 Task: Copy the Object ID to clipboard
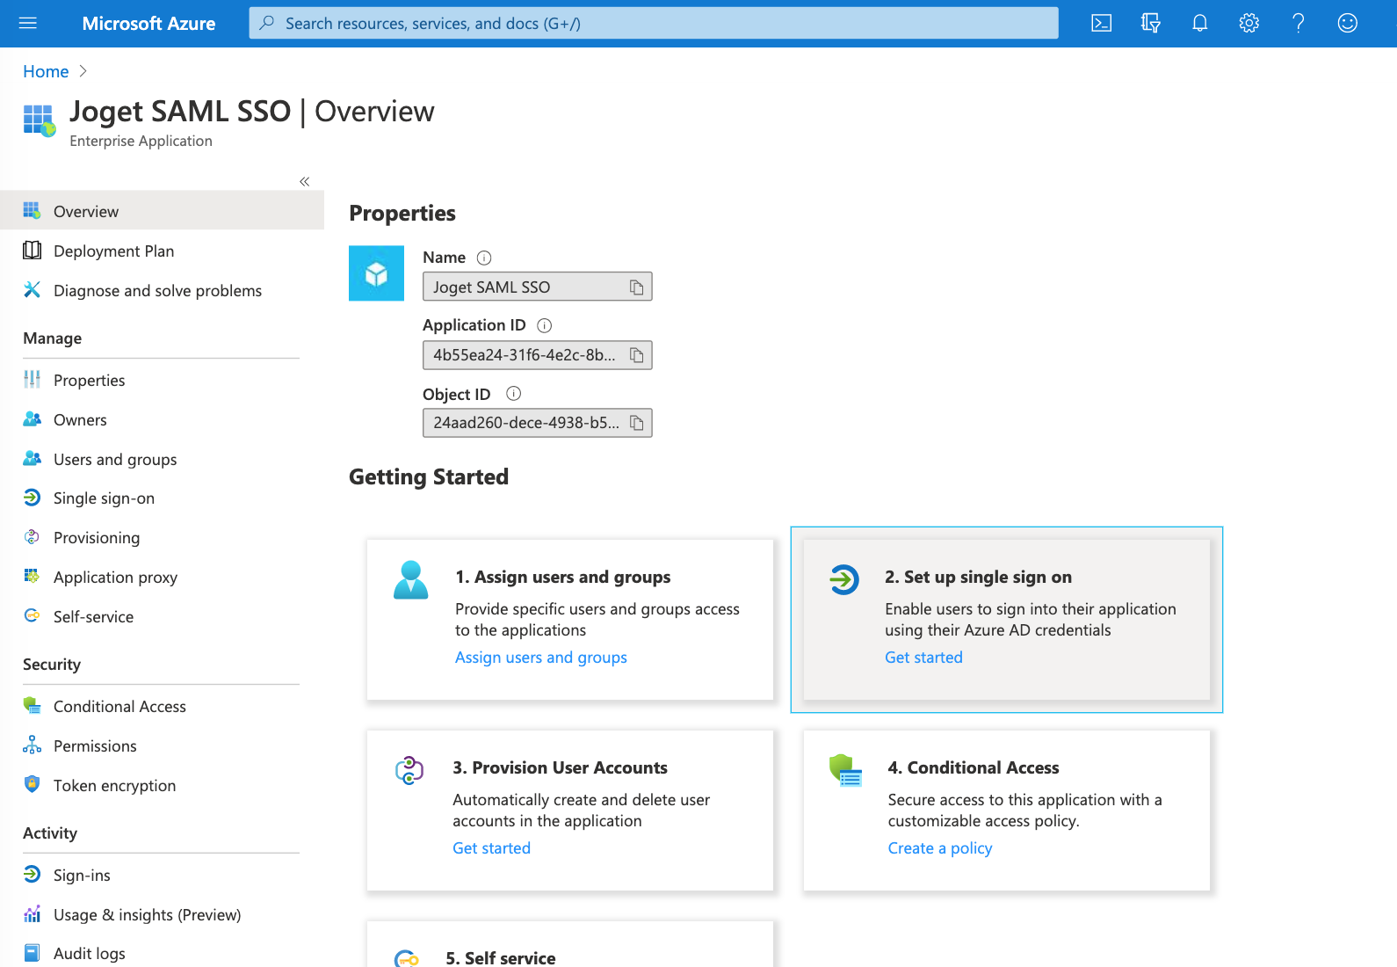pos(637,423)
